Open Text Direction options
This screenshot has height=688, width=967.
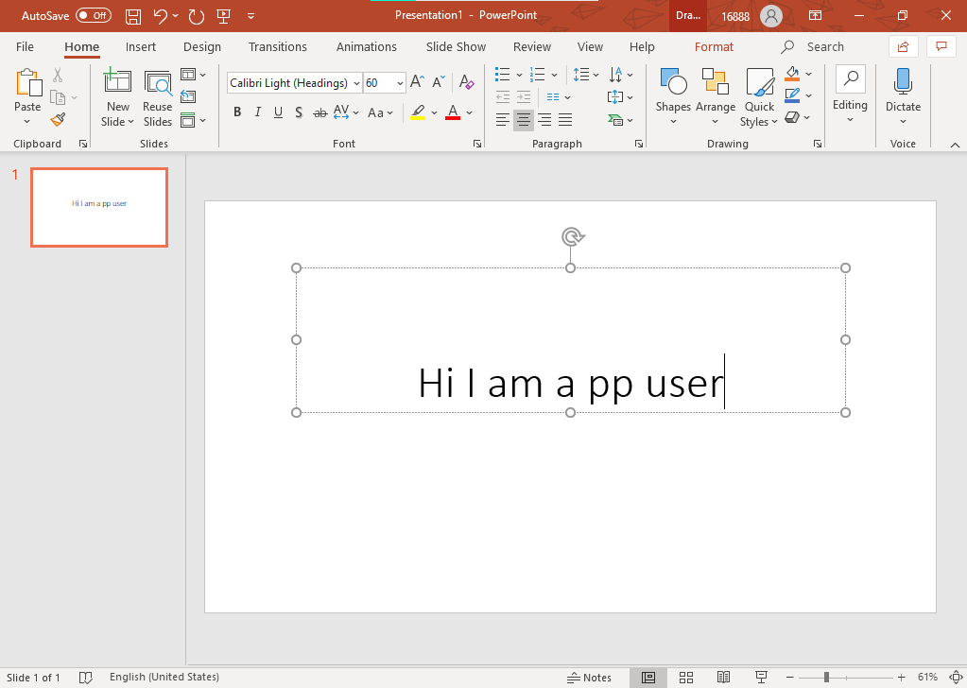[620, 75]
